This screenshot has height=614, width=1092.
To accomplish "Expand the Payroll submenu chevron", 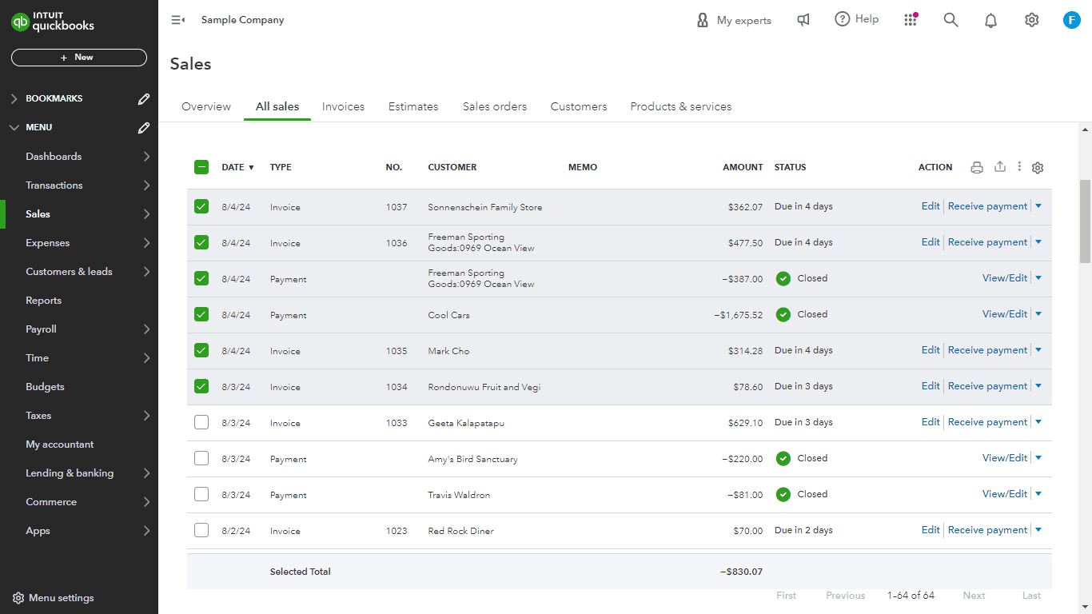I will (146, 329).
